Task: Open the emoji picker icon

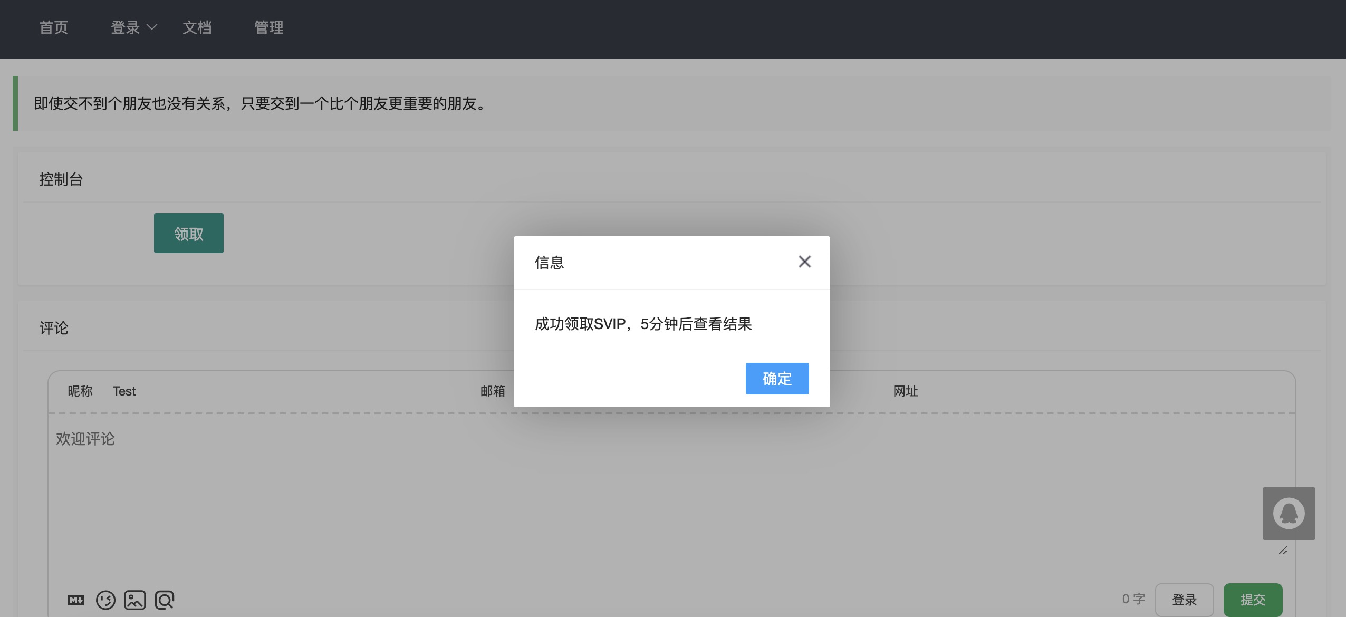Action: pyautogui.click(x=105, y=600)
